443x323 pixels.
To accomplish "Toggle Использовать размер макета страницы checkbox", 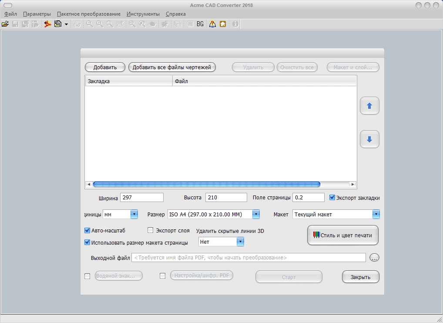I will click(x=87, y=242).
